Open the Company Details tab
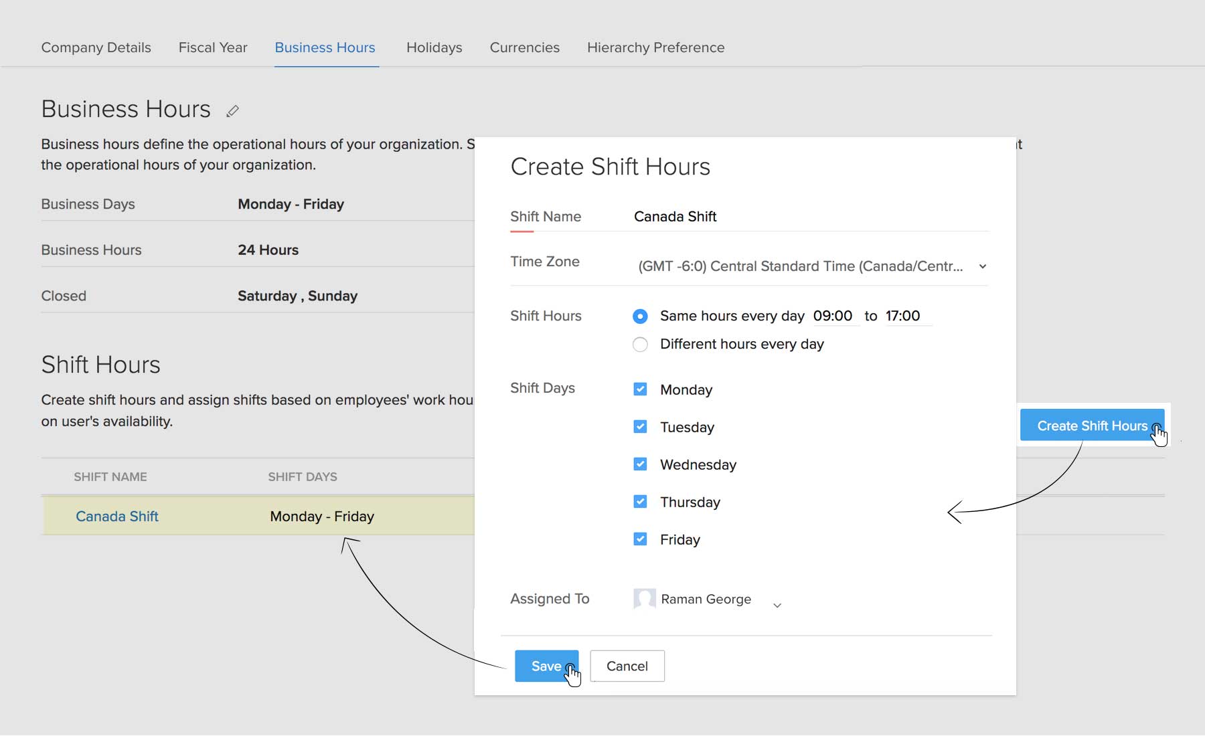 (96, 48)
